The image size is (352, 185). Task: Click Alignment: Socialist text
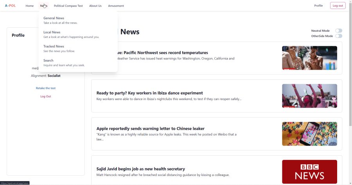(46, 75)
